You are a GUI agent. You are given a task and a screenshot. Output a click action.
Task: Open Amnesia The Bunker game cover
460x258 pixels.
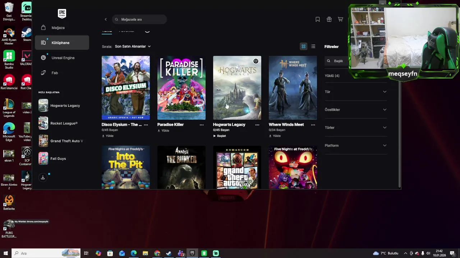(x=181, y=167)
